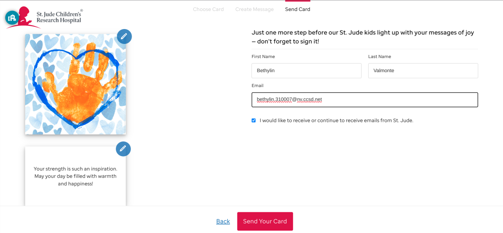Click the St. Jude Children's Research Hospital logo
The width and height of the screenshot is (503, 233).
coord(51,17)
